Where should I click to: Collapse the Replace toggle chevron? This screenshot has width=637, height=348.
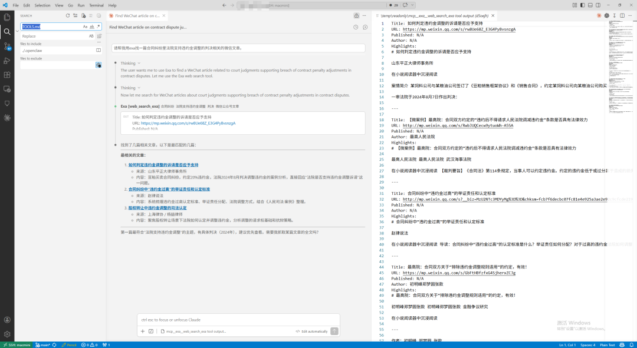(x=17, y=31)
